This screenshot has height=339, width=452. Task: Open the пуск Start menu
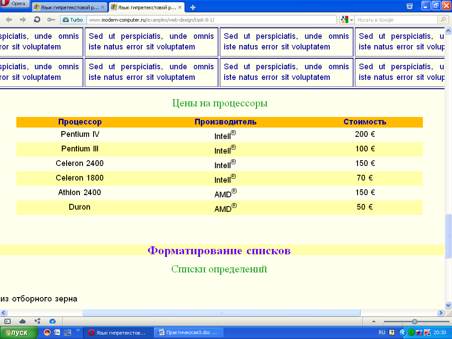19,333
